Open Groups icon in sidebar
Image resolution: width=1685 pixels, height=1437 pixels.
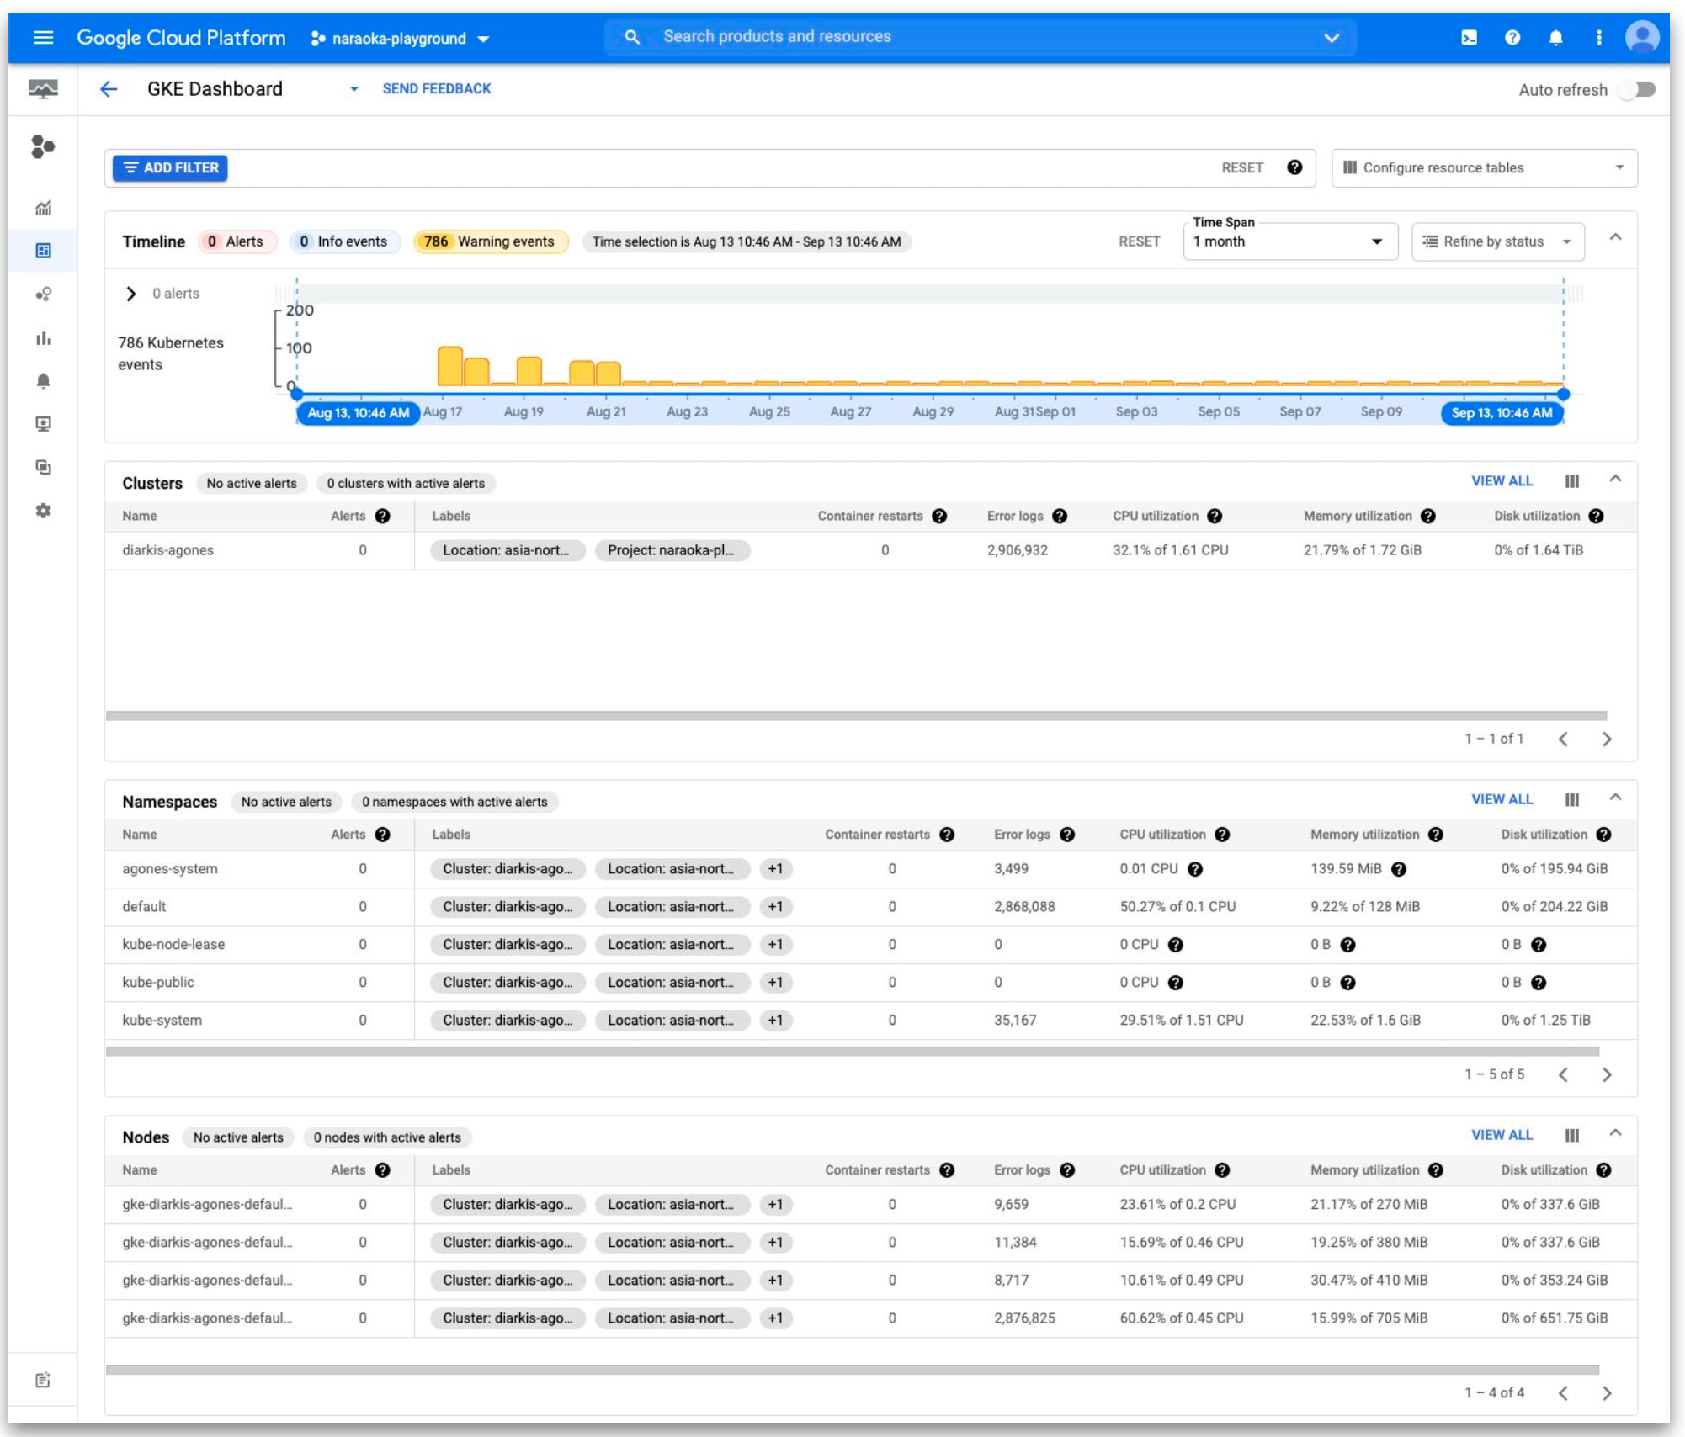click(43, 467)
